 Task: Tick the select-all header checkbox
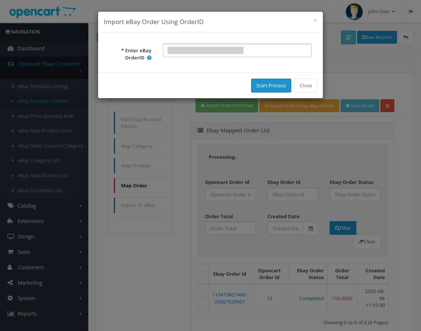203,273
